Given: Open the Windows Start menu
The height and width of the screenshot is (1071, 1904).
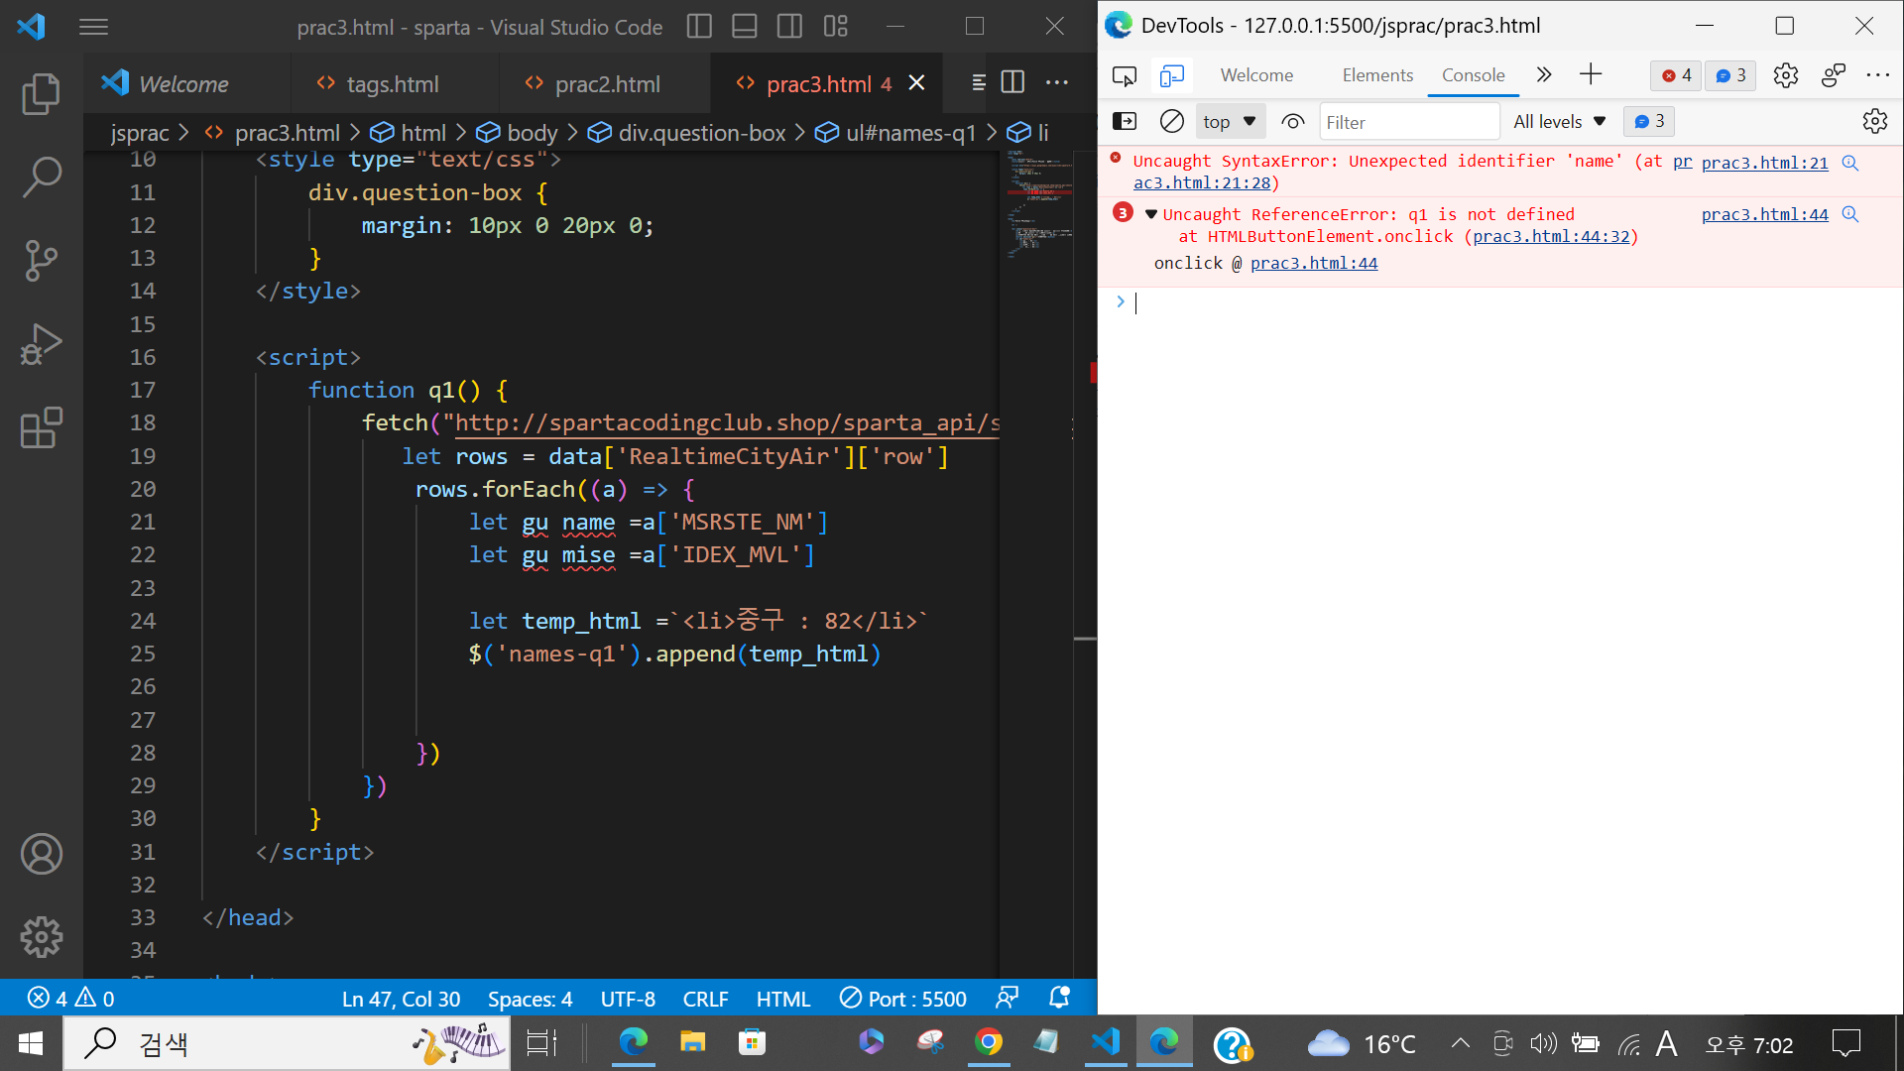Looking at the screenshot, I should pos(31,1043).
